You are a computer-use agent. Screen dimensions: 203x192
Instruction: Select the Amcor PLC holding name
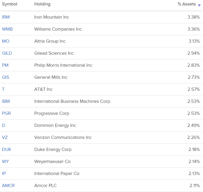45,185
